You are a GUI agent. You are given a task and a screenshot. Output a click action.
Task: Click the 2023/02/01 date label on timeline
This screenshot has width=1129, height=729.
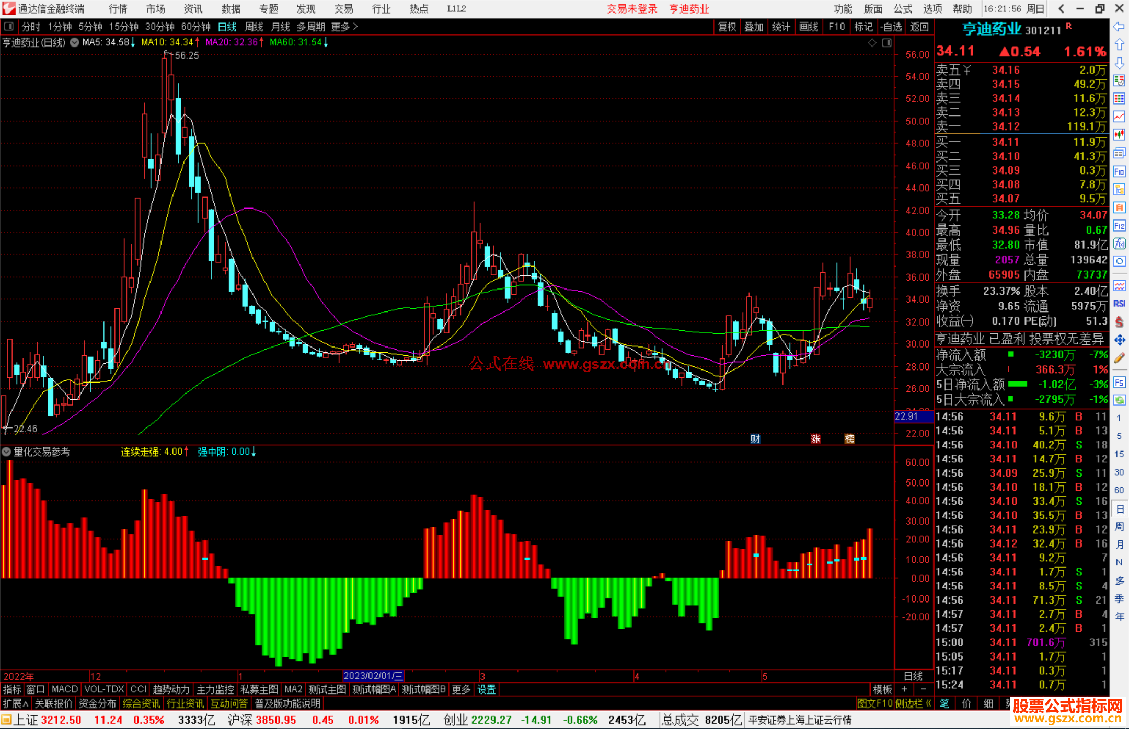(373, 676)
